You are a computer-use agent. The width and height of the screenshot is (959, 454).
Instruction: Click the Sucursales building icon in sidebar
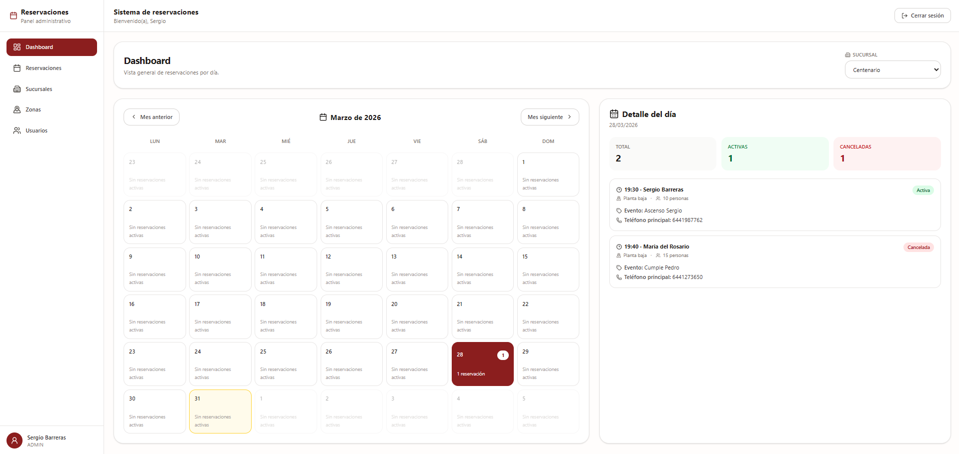click(17, 89)
